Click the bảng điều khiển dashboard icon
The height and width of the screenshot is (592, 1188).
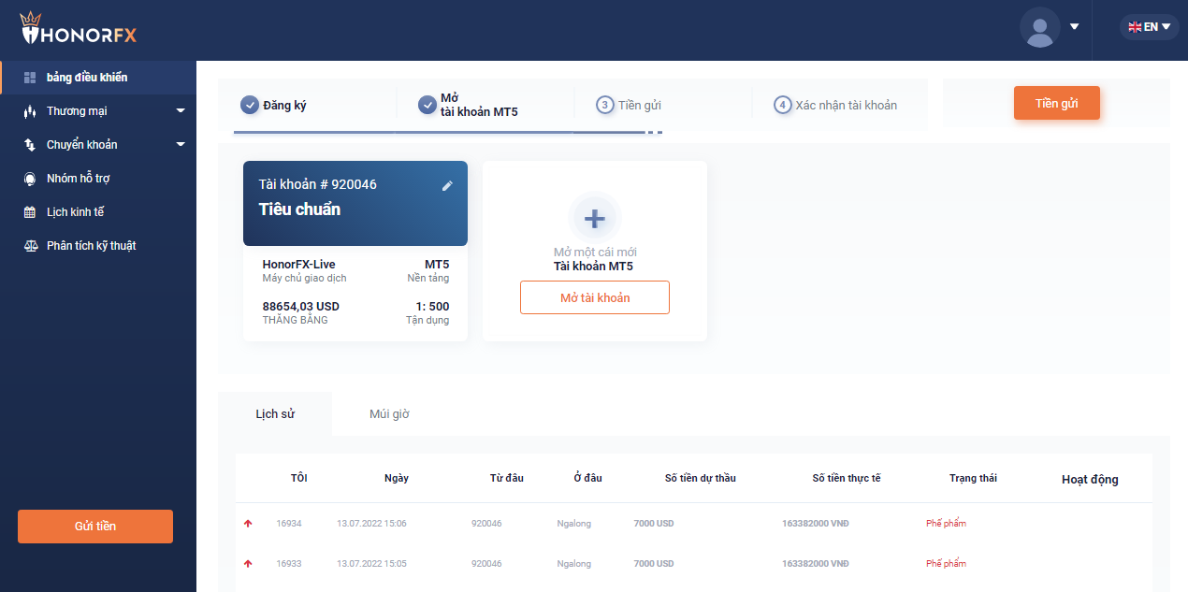29,78
